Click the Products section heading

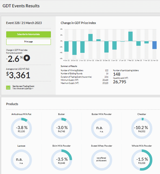tap(12, 104)
